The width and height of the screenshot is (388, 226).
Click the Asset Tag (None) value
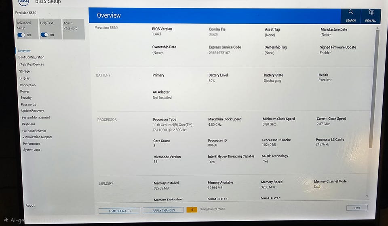(x=270, y=35)
